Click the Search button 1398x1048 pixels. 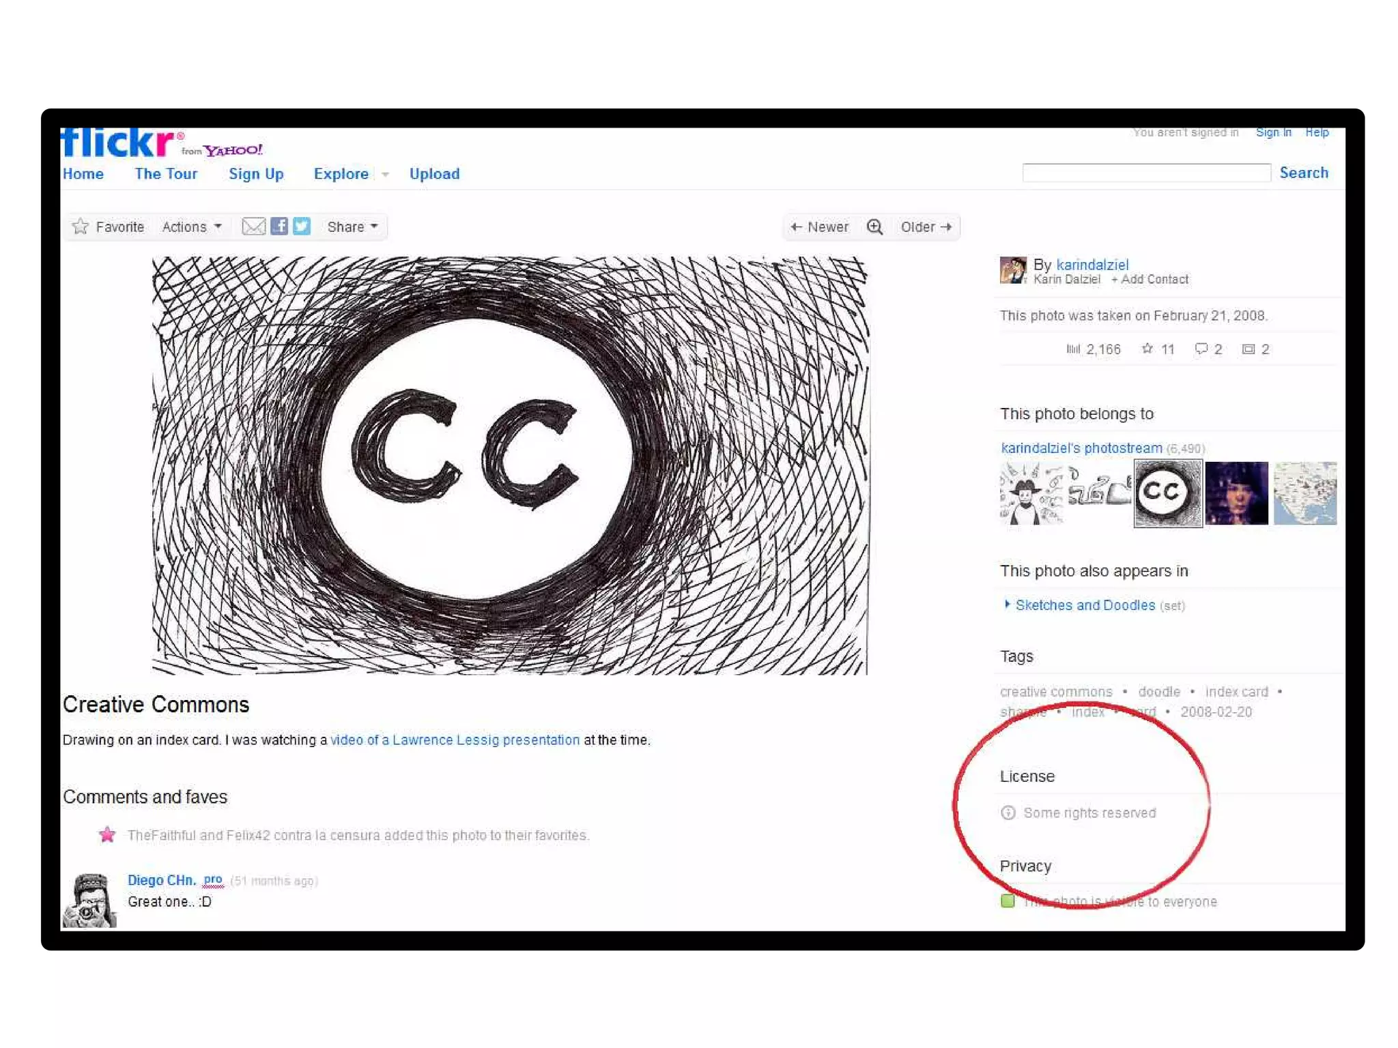1304,173
